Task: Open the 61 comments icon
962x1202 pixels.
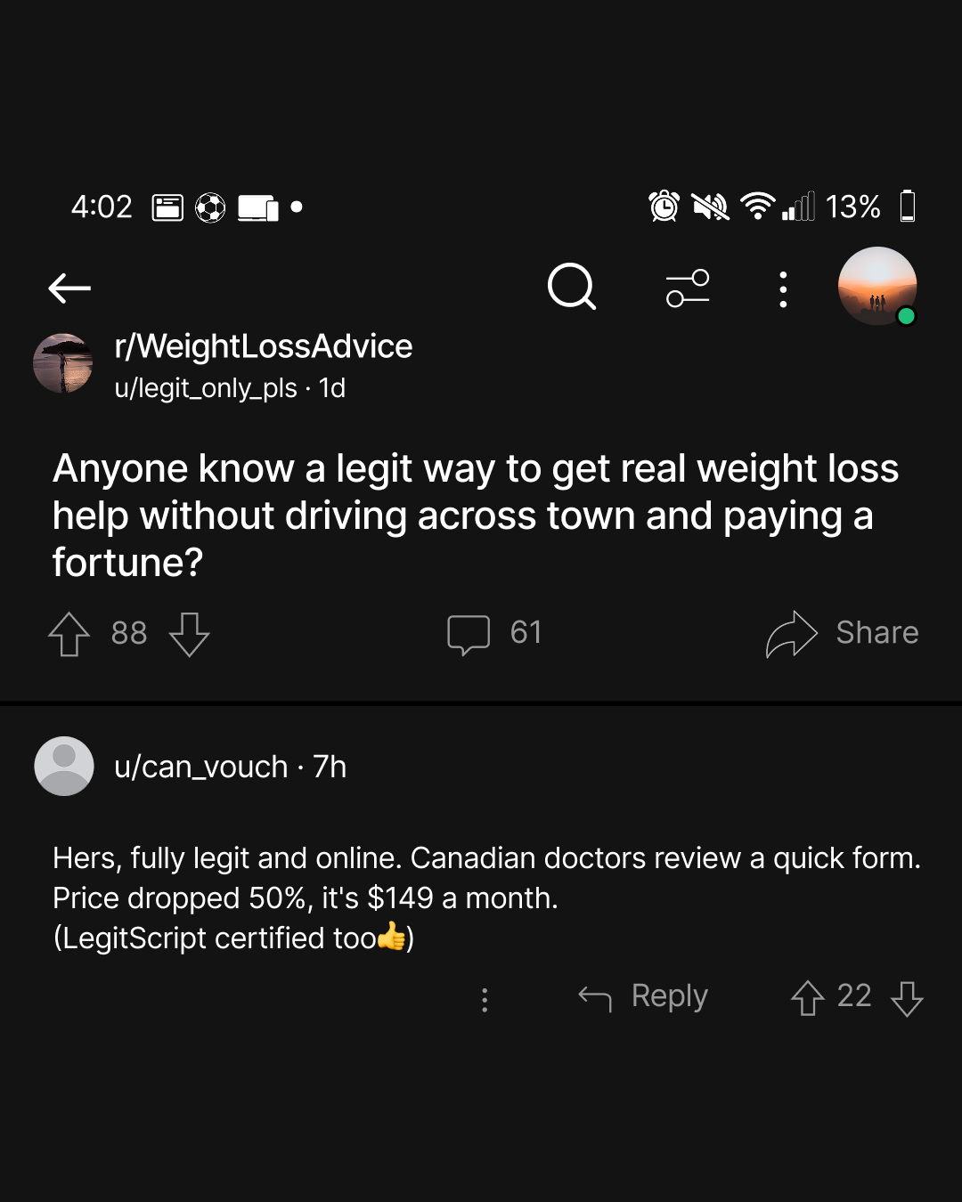Action: pos(469,635)
